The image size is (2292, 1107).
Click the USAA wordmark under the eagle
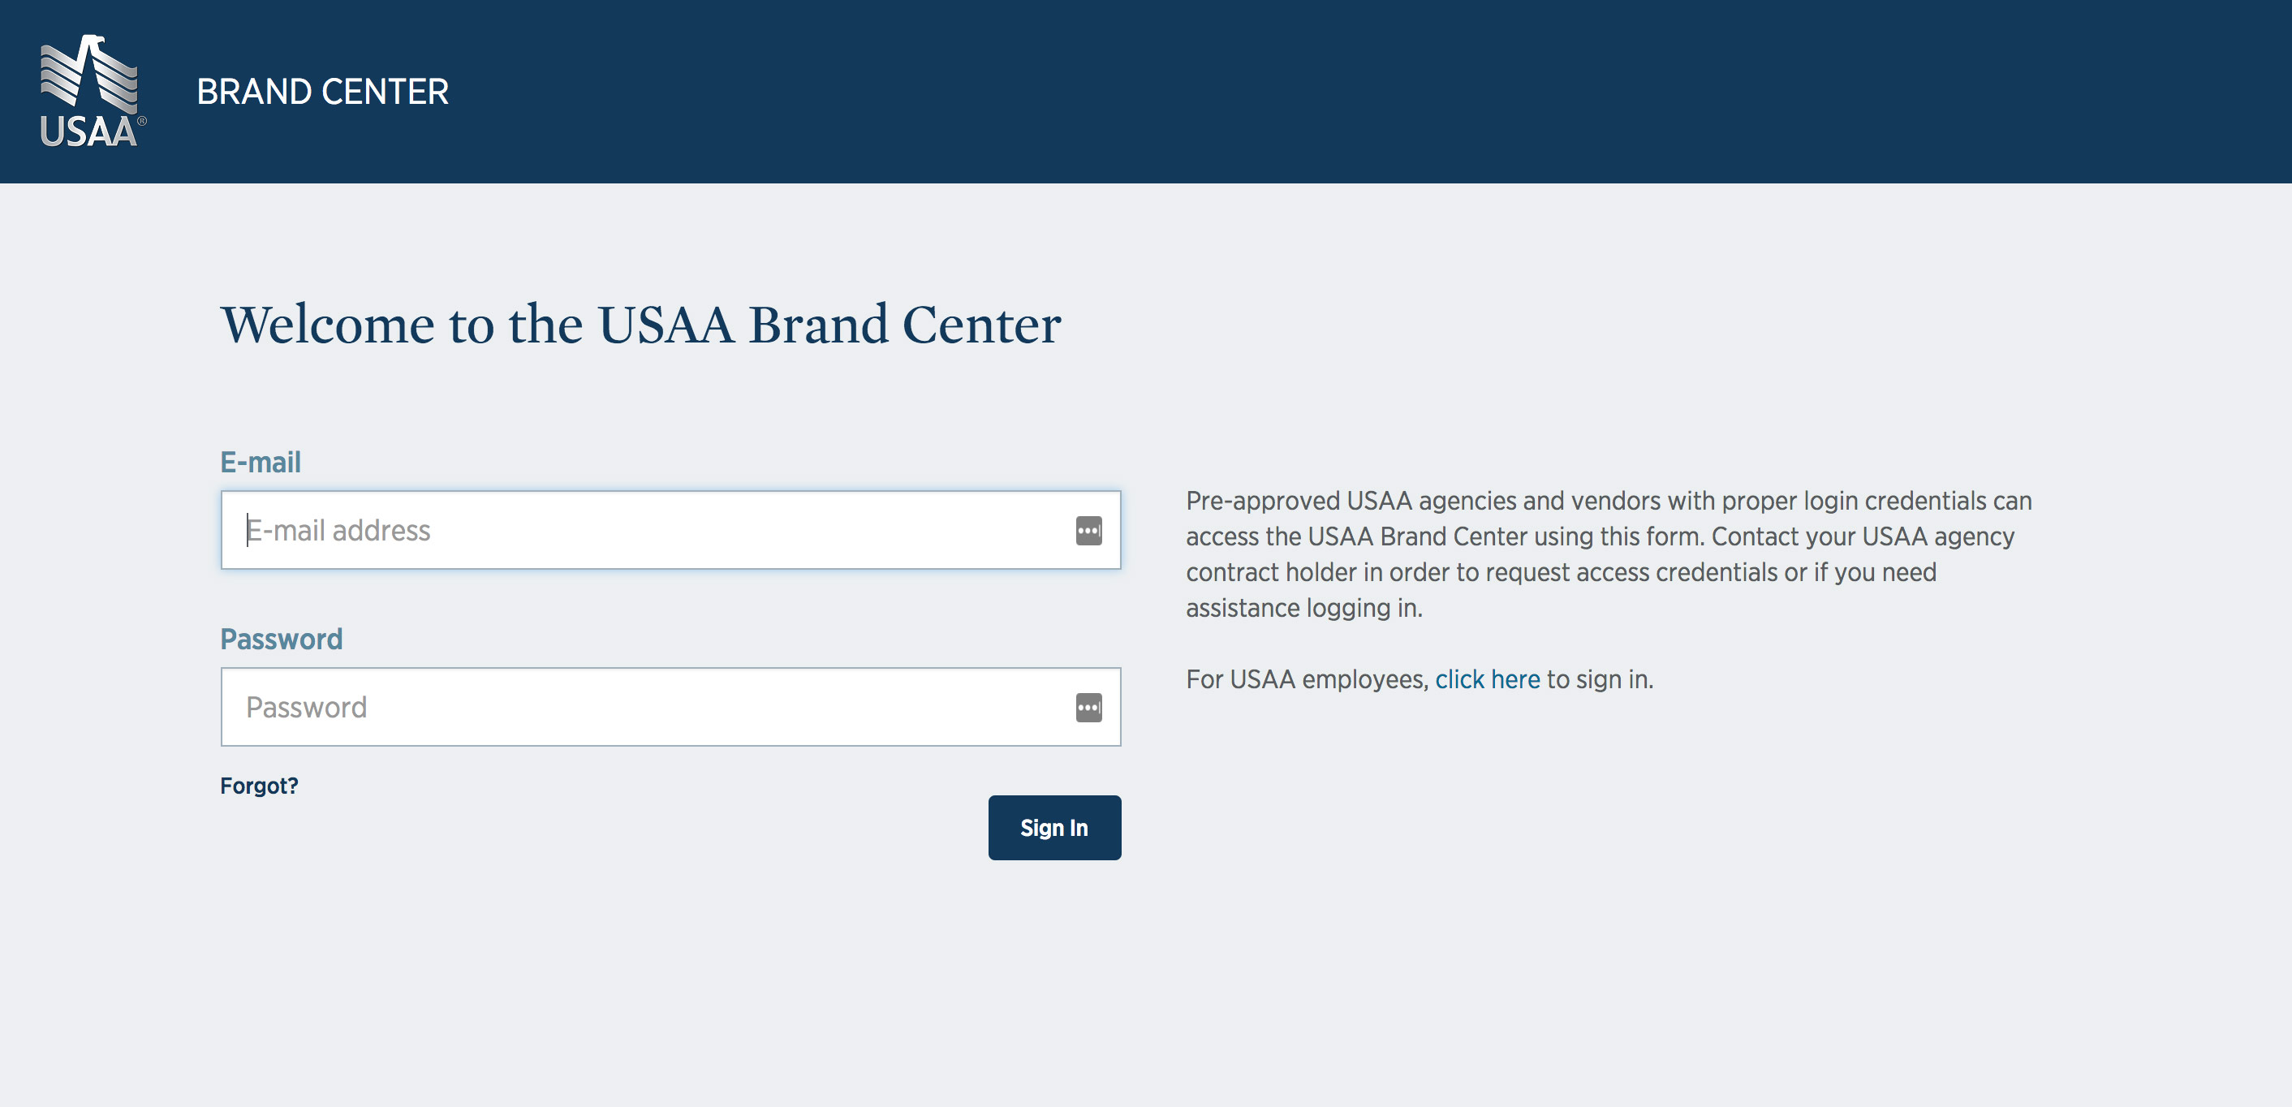pyautogui.click(x=88, y=131)
